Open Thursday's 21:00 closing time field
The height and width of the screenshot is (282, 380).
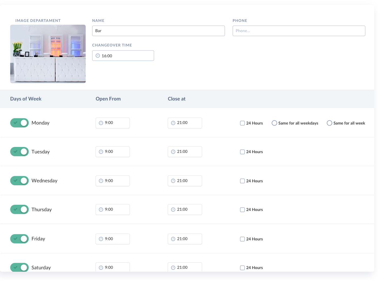pyautogui.click(x=185, y=210)
